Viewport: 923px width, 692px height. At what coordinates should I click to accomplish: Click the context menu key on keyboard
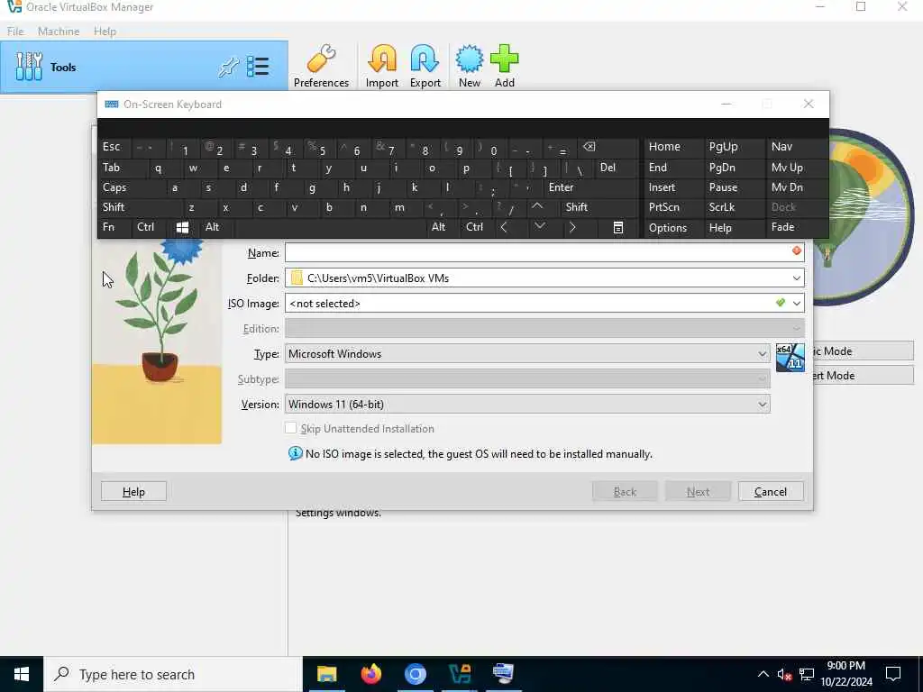click(618, 227)
